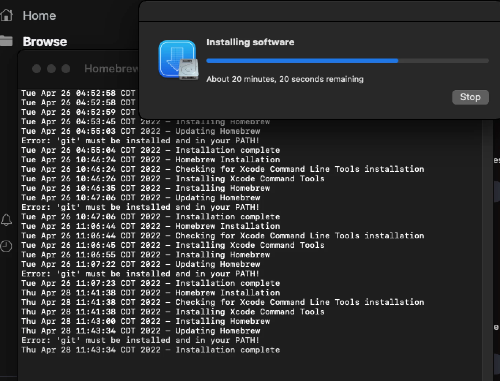Click the first gray window button of Homebrew window
The width and height of the screenshot is (500, 381).
[x=37, y=69]
